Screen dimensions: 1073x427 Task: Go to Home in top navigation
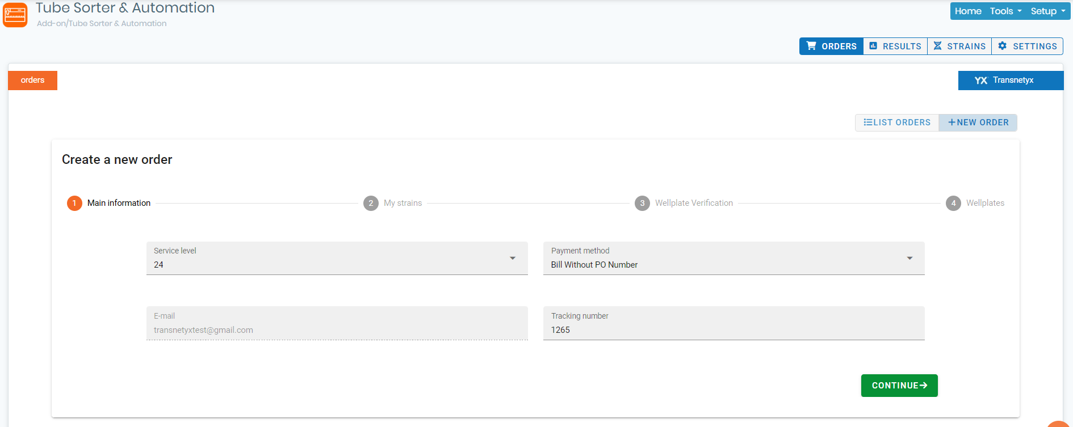(968, 11)
